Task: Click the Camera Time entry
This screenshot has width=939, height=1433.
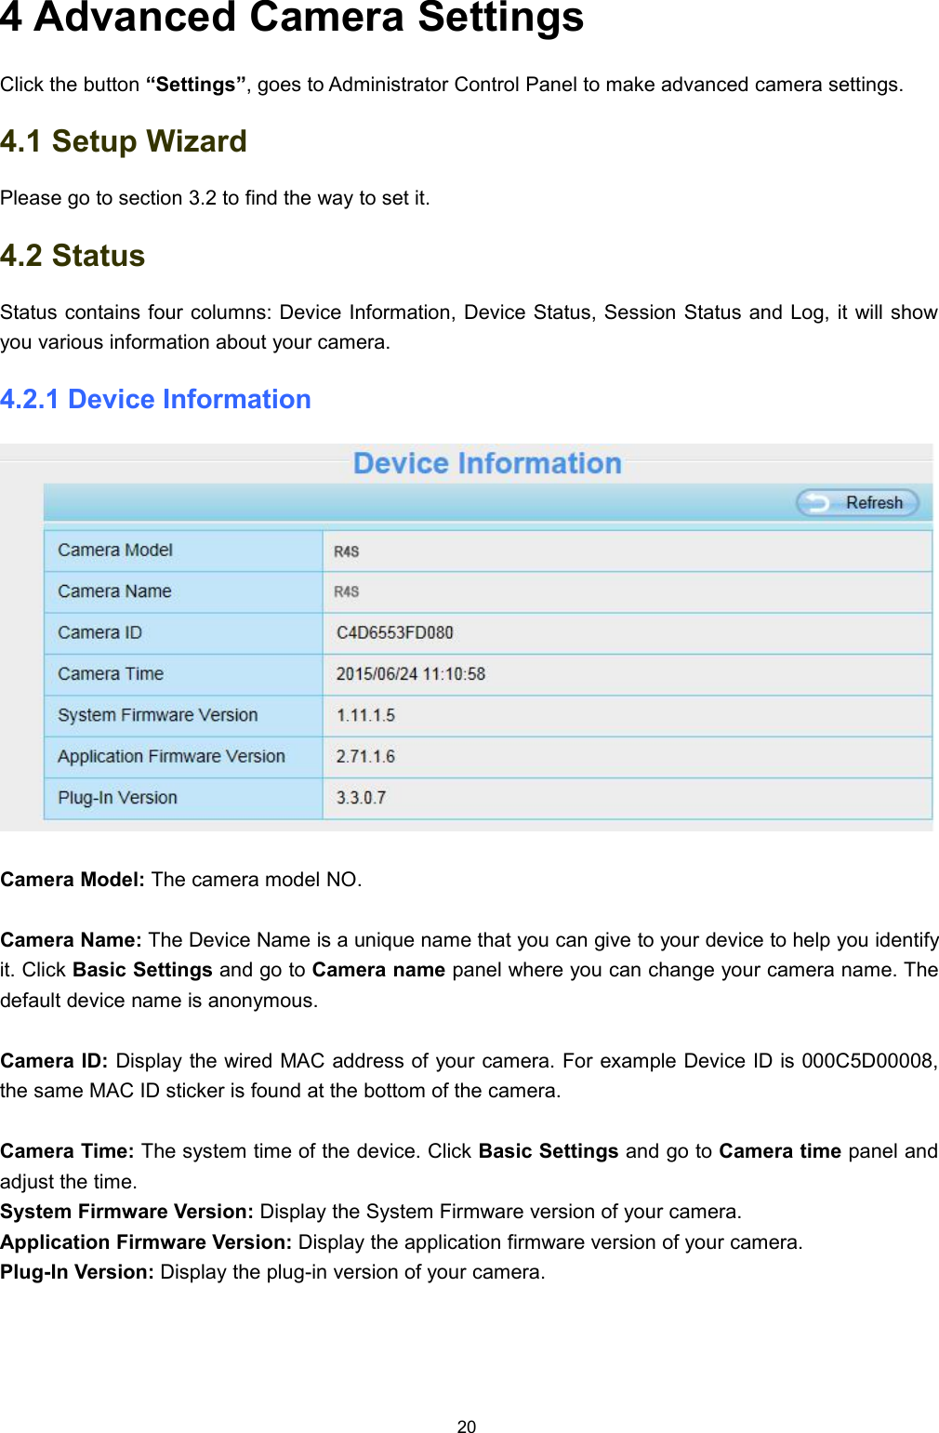Action: coord(412,673)
